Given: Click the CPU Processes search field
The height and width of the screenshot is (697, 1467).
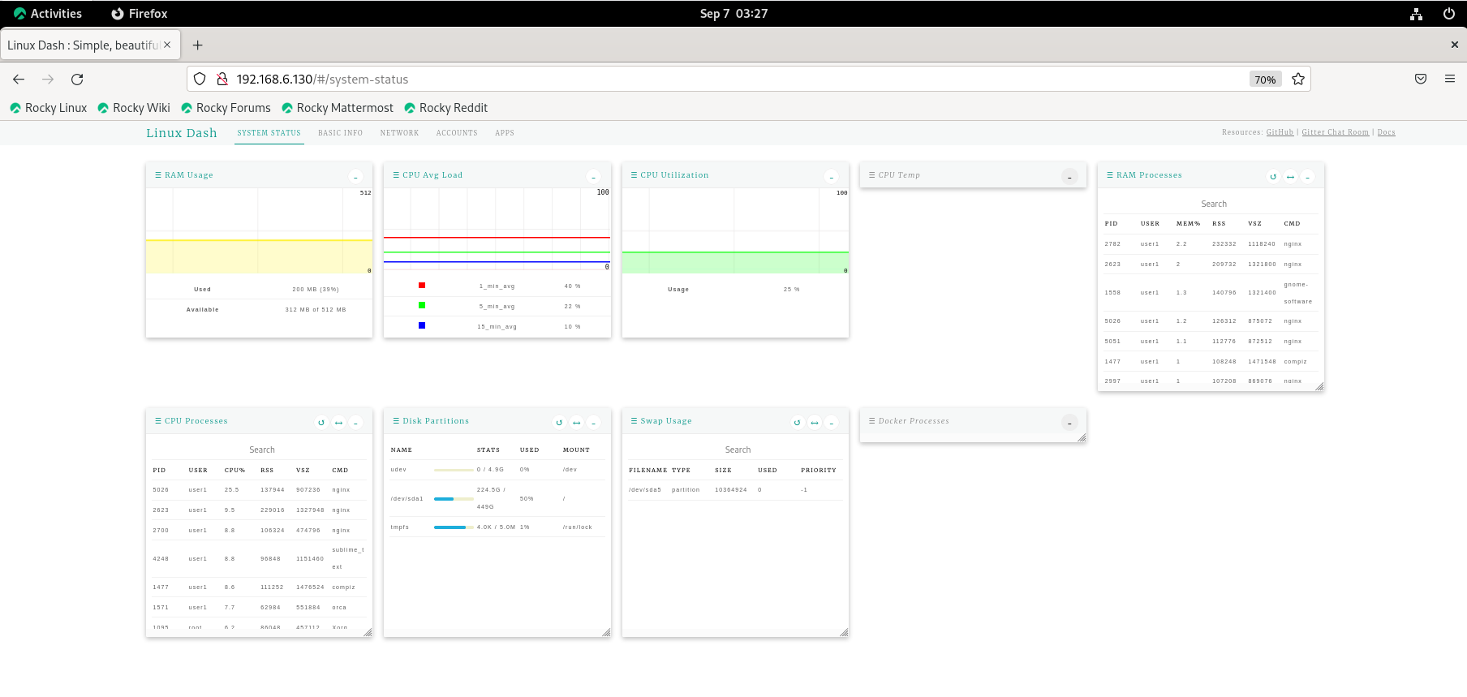Looking at the screenshot, I should 262,450.
